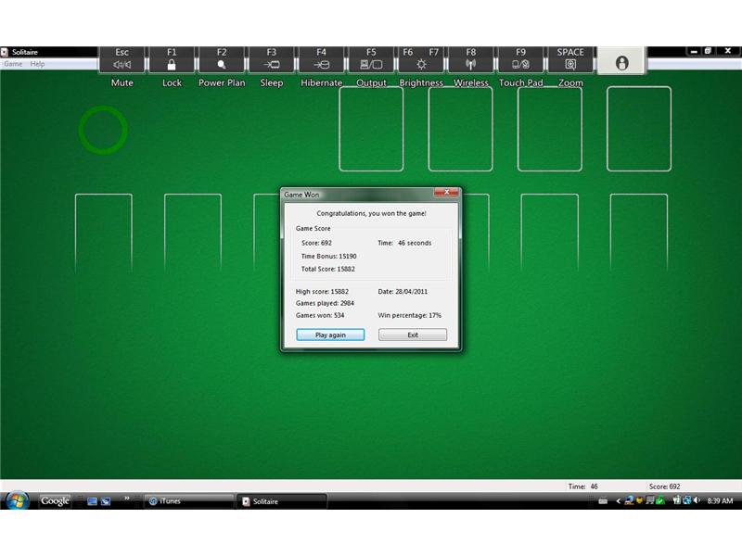Click 'Date: 28/04/2011' in dialog
Image resolution: width=742 pixels, height=556 pixels.
click(x=403, y=291)
